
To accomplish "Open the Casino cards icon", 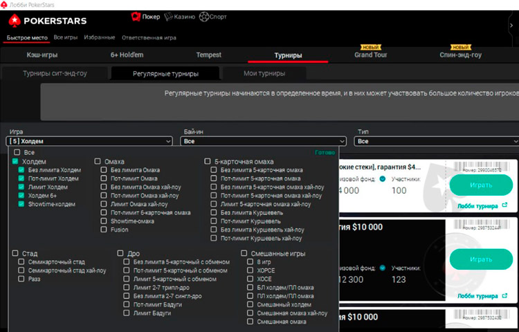I will (168, 16).
